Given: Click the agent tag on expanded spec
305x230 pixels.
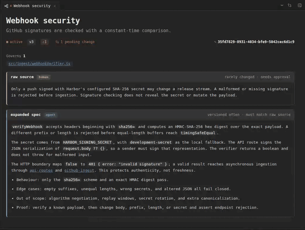Looking at the screenshot, I should 50,115.
